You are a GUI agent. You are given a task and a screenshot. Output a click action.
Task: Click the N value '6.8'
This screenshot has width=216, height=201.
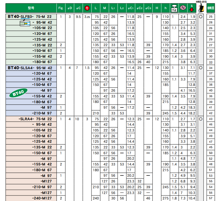point(183,181)
